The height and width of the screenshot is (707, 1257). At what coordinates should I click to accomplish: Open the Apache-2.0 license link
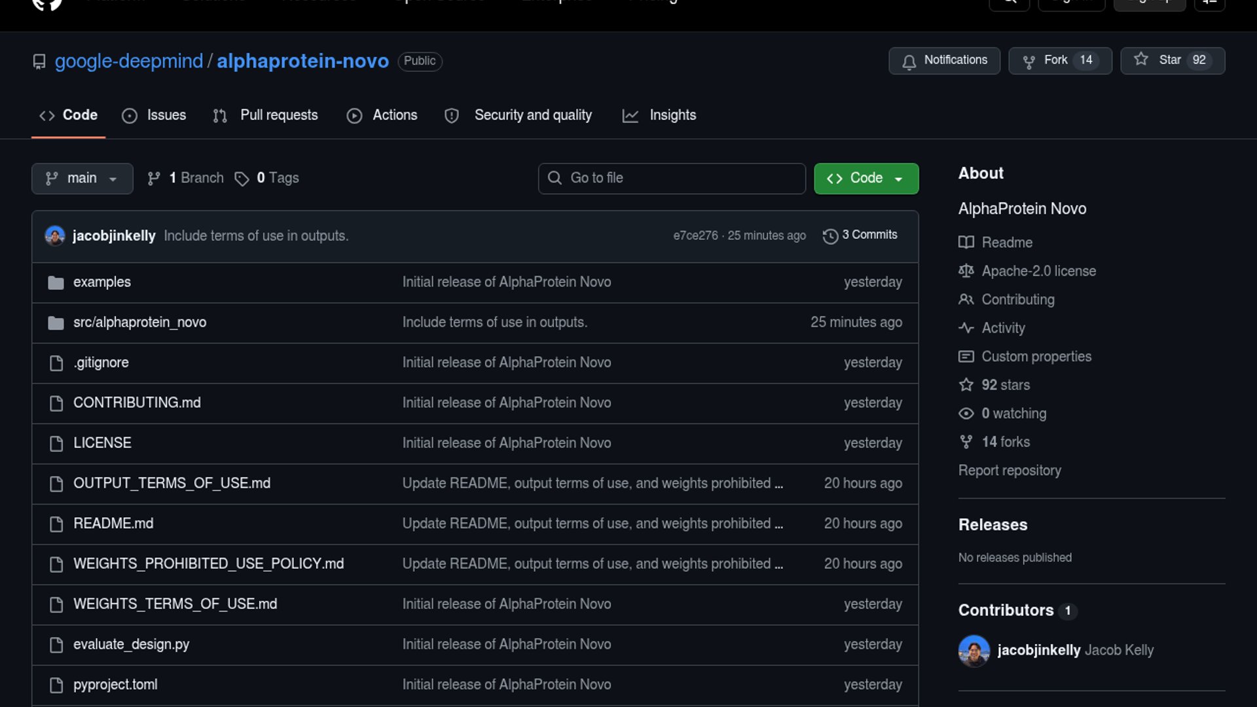click(1038, 271)
